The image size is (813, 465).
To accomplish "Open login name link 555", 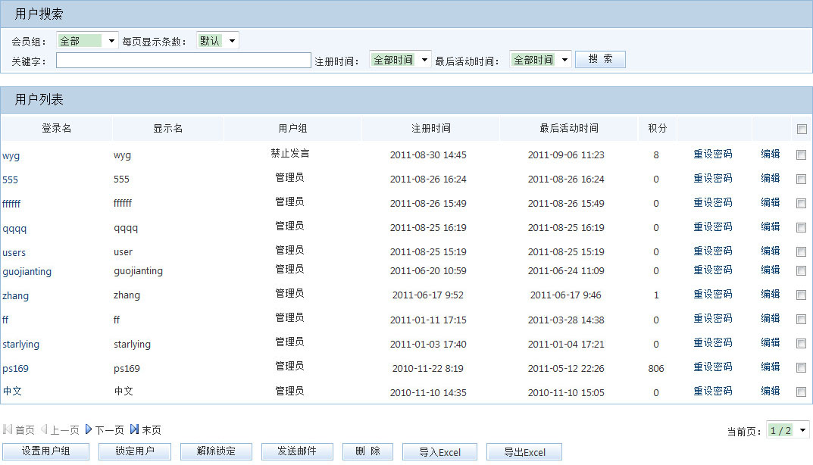I will click(x=10, y=180).
